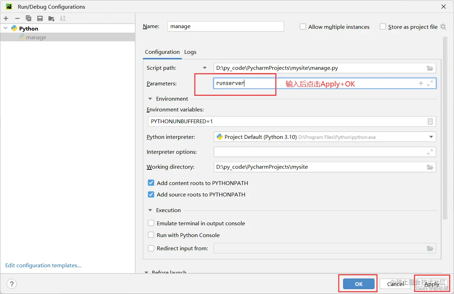Switch to the Configuration tab
Image resolution: width=454 pixels, height=294 pixels.
162,52
